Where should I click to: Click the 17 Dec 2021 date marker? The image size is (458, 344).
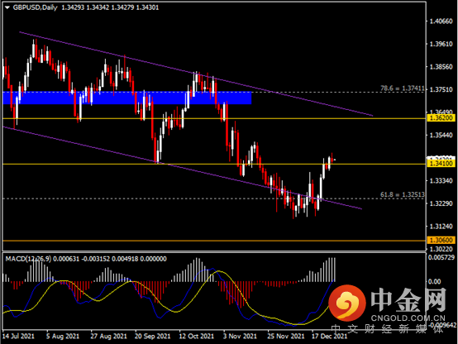coord(330,336)
